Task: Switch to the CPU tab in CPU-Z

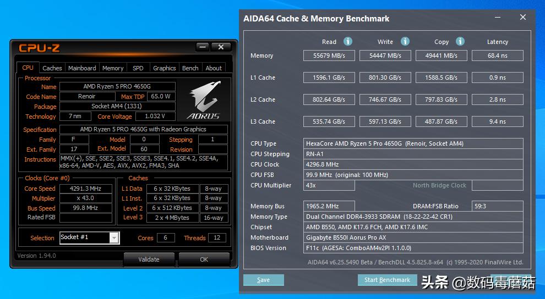Action: tap(28, 68)
